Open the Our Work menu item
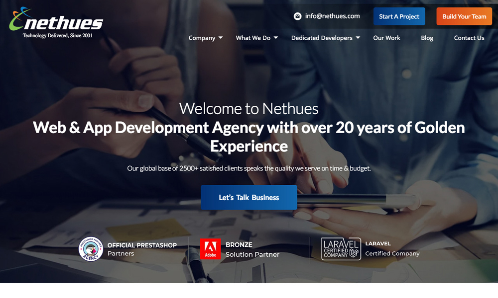This screenshot has height=298, width=498. coord(386,38)
